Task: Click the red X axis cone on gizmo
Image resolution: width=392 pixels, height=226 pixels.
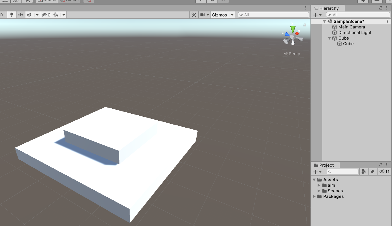Action: (297, 33)
